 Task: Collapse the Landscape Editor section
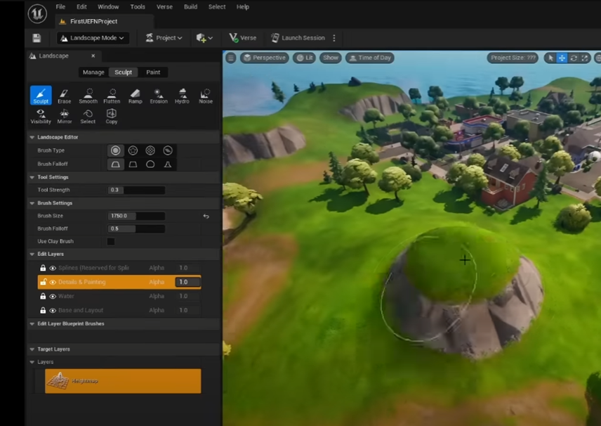(32, 137)
